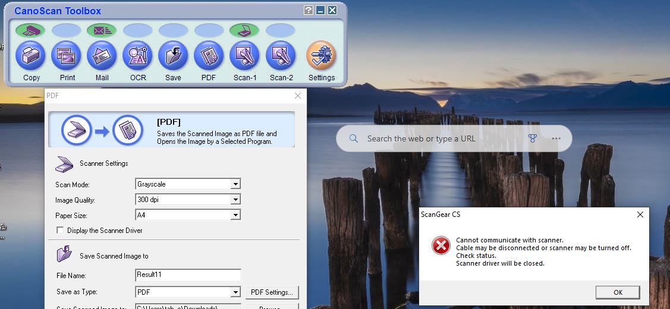Click the Cannot communicate with scanner. message
The width and height of the screenshot is (670, 309).
509,240
